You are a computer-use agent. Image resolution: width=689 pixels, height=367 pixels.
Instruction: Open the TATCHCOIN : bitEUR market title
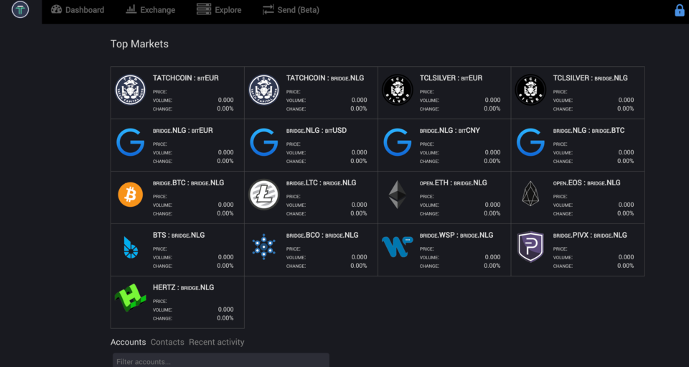[185, 78]
